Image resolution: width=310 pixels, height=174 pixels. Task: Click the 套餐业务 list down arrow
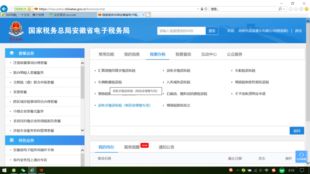(x=82, y=130)
